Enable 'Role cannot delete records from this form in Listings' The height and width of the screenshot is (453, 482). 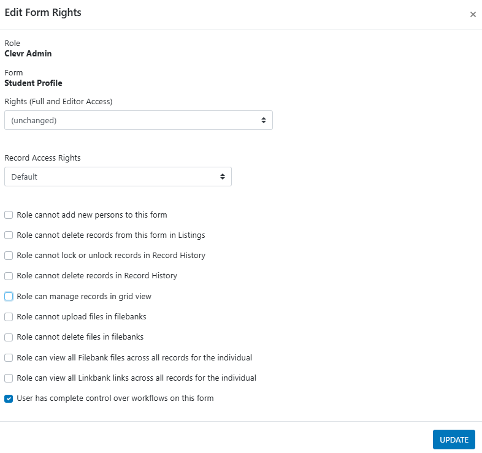[9, 235]
